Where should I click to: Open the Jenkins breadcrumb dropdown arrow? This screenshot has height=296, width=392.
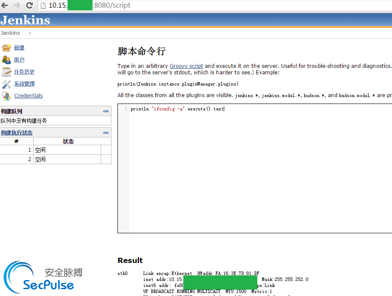[x=30, y=33]
